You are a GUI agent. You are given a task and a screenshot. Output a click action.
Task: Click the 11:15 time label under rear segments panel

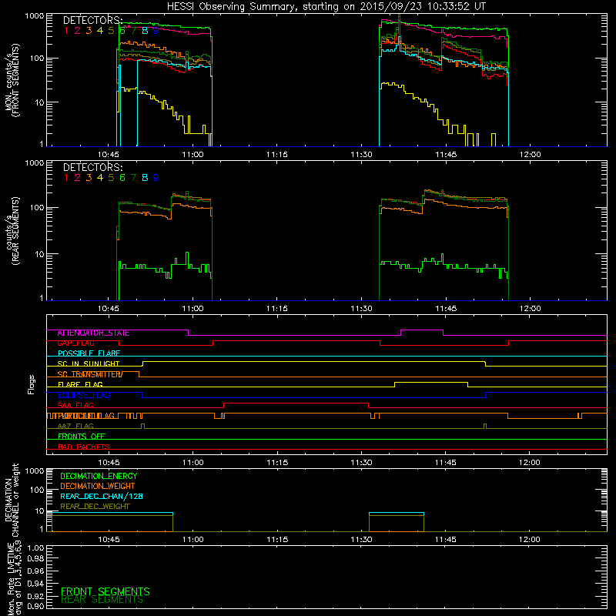coord(277,309)
